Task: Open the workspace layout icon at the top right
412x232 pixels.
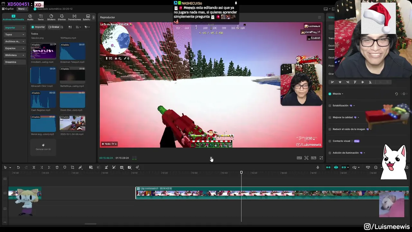Action: [326, 9]
